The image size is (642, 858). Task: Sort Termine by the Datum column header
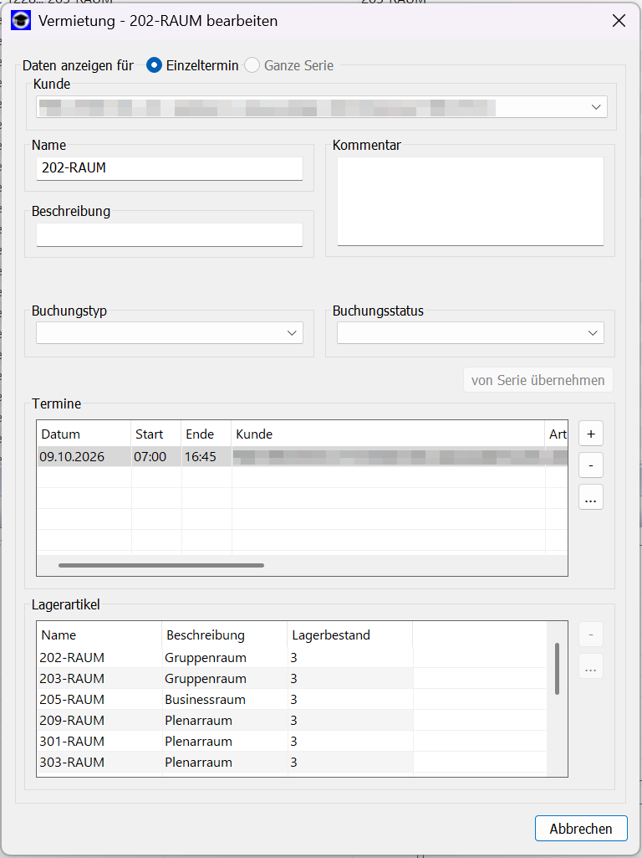coord(84,434)
